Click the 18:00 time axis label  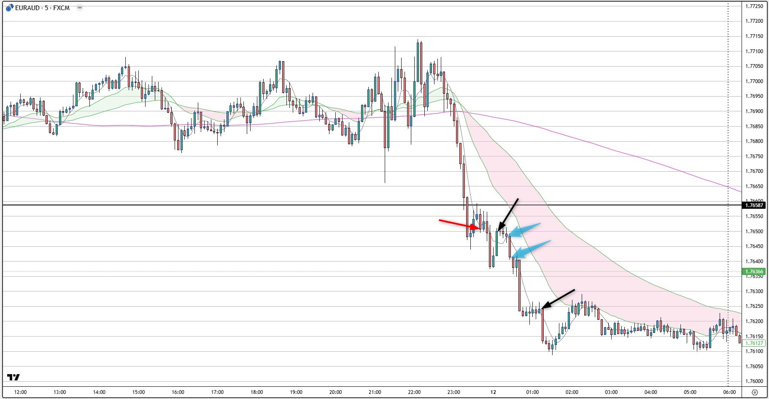256,392
